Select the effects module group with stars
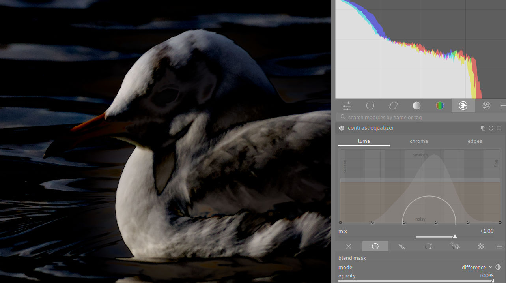This screenshot has height=283, width=506. click(487, 105)
